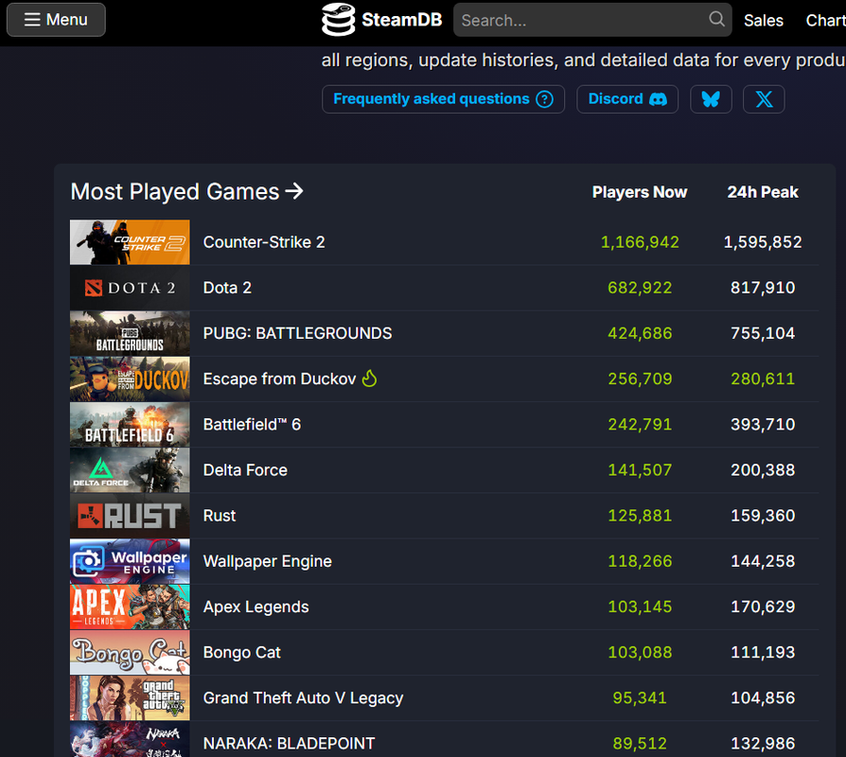Screen dimensions: 846x757
Task: Open the Bongo Cat link
Action: [241, 653]
